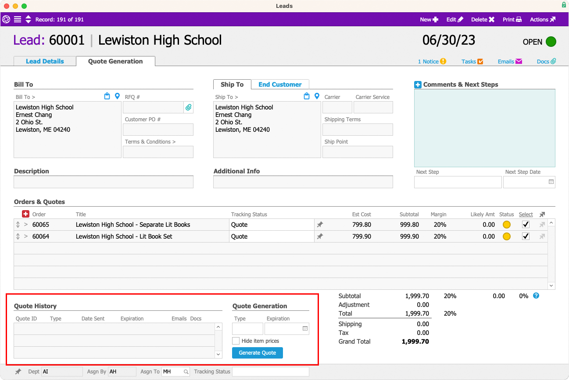
Task: Click the plus icon beside Comments & Next Steps
Action: click(x=418, y=84)
